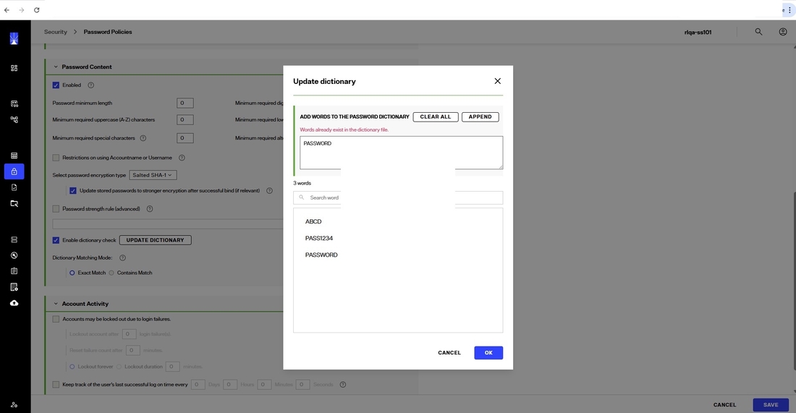Open the document gear icon in sidebar
This screenshot has width=796, height=413.
(x=14, y=287)
